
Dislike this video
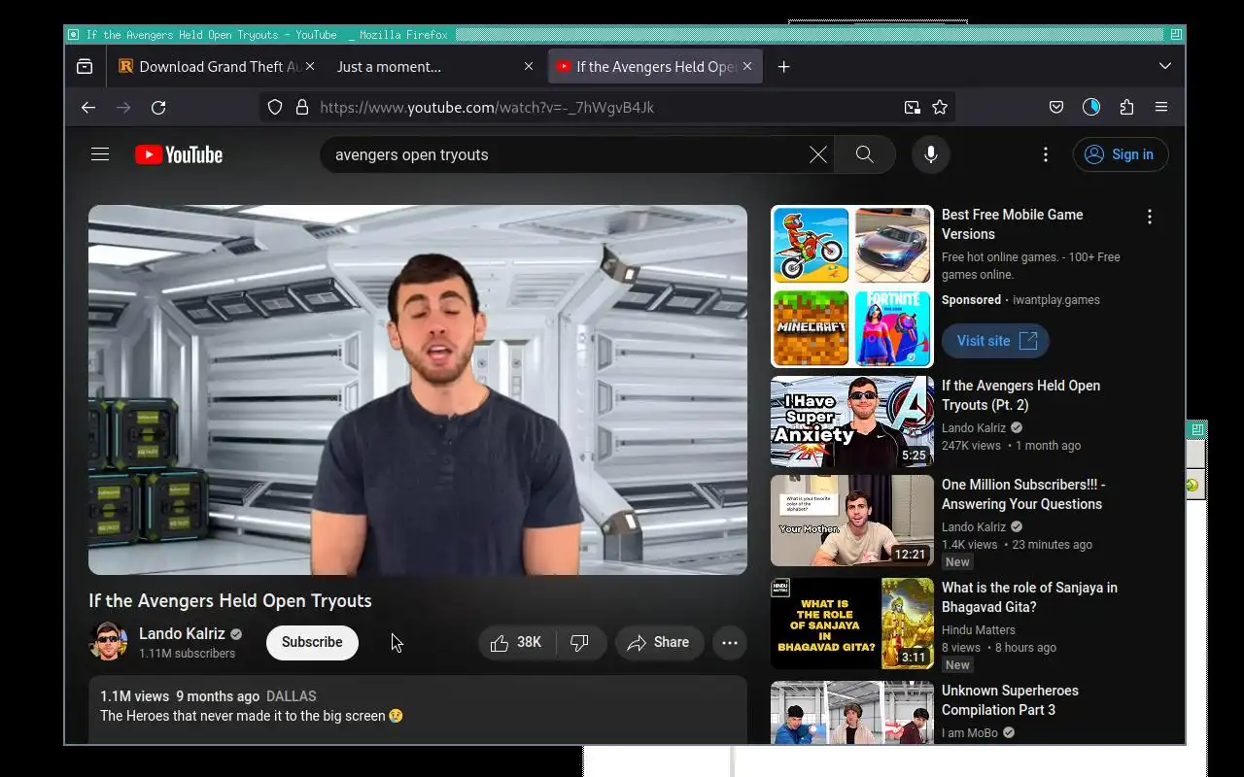coord(580,643)
